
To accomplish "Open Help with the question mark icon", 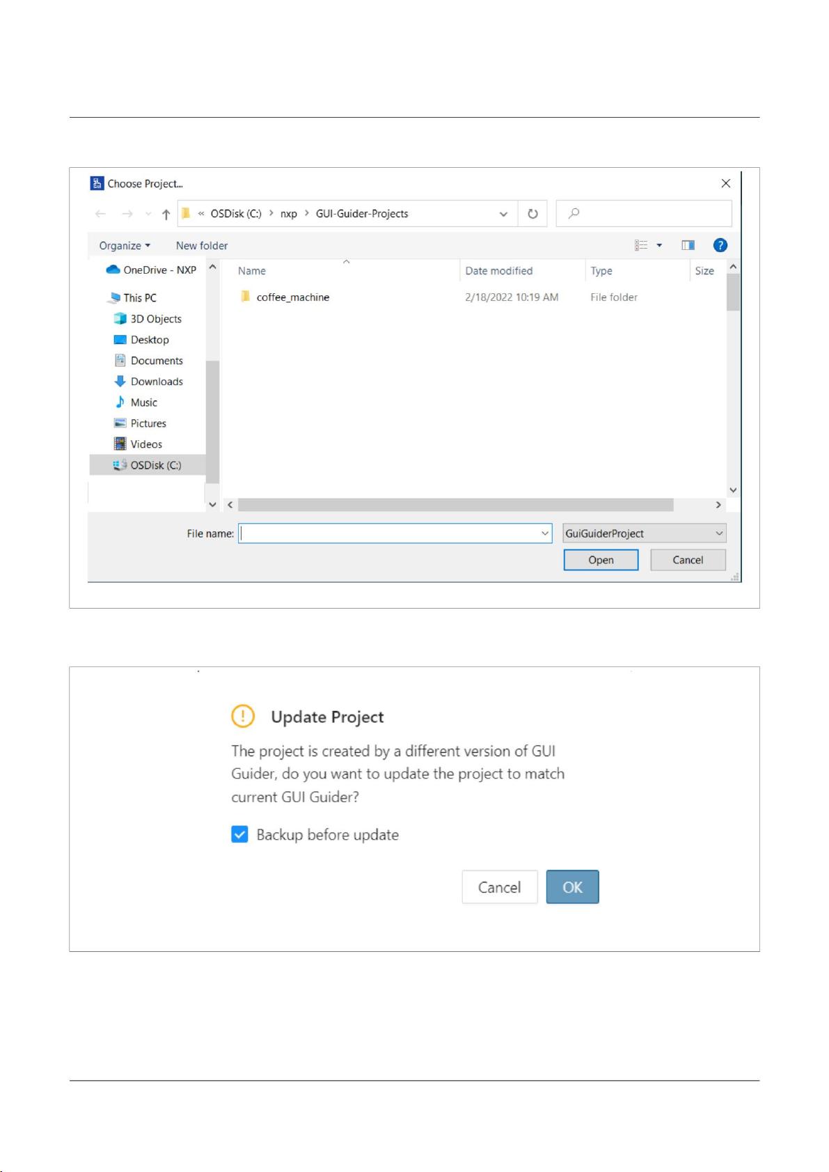I will [x=720, y=245].
